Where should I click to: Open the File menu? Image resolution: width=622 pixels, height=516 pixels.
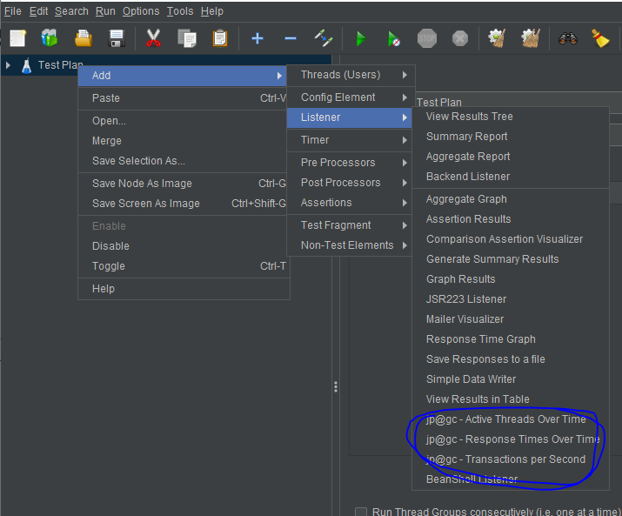[x=13, y=11]
